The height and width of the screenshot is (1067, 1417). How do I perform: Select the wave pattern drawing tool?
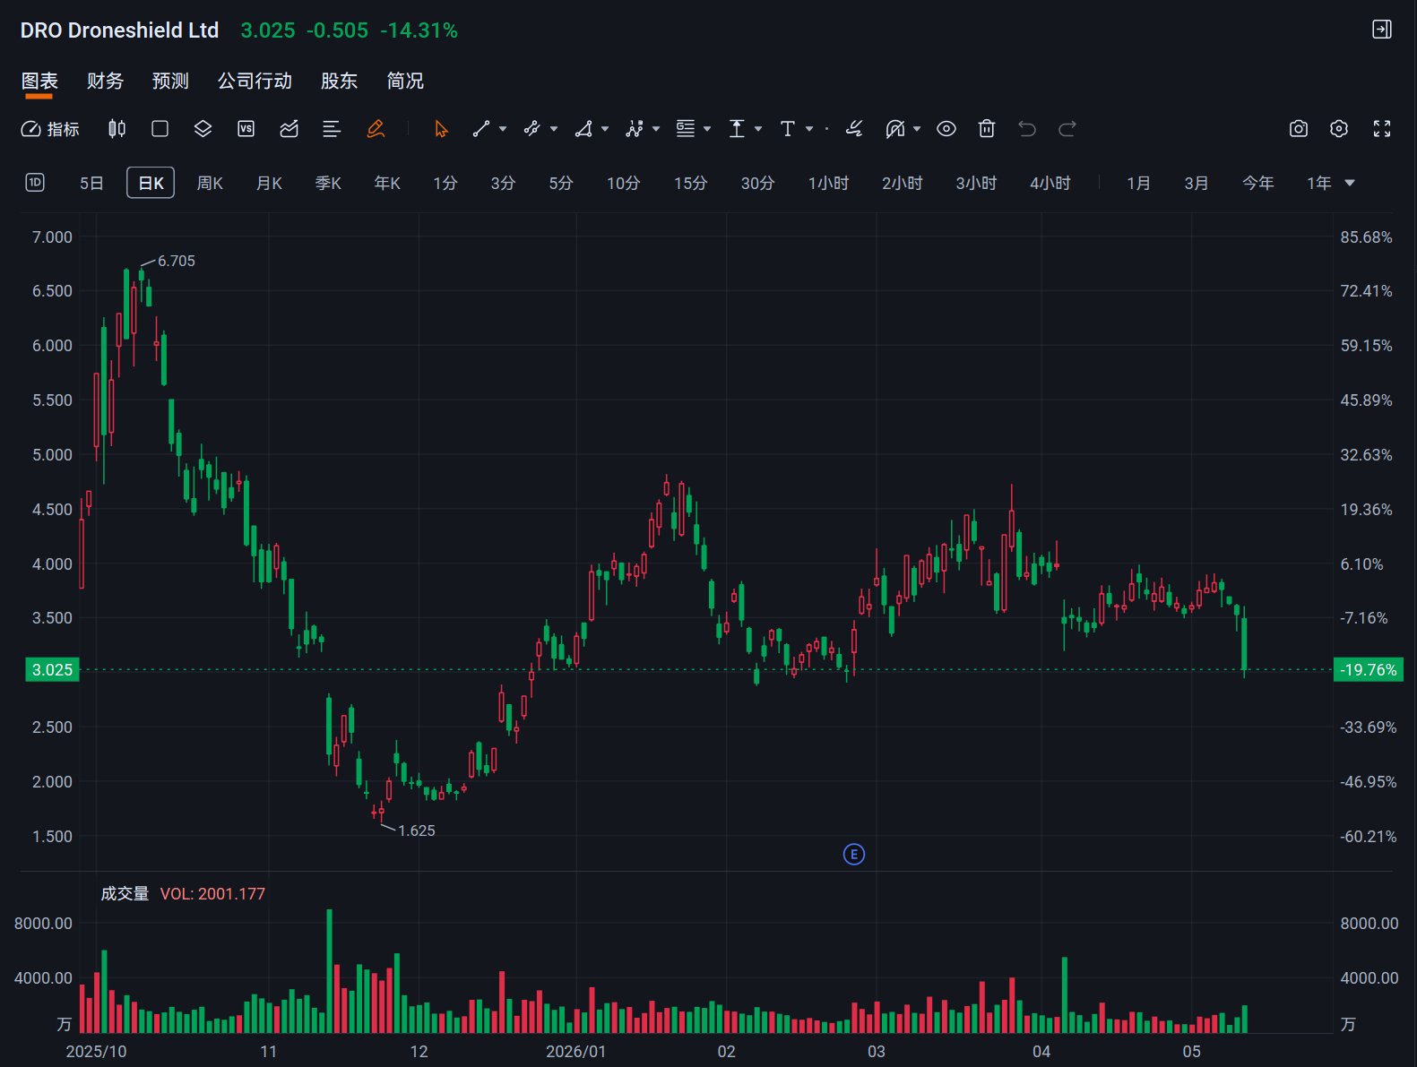pyautogui.click(x=635, y=129)
